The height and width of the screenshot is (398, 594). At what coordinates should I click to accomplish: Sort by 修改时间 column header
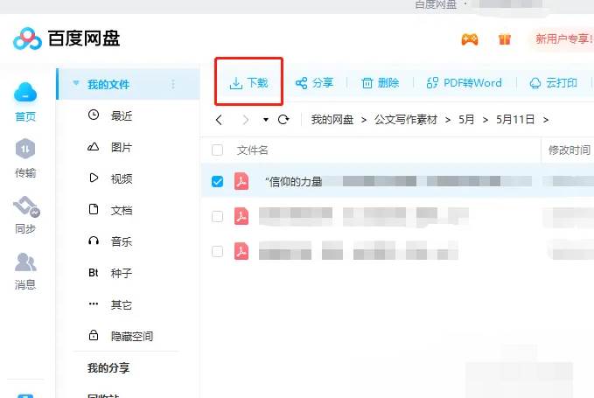pyautogui.click(x=570, y=150)
